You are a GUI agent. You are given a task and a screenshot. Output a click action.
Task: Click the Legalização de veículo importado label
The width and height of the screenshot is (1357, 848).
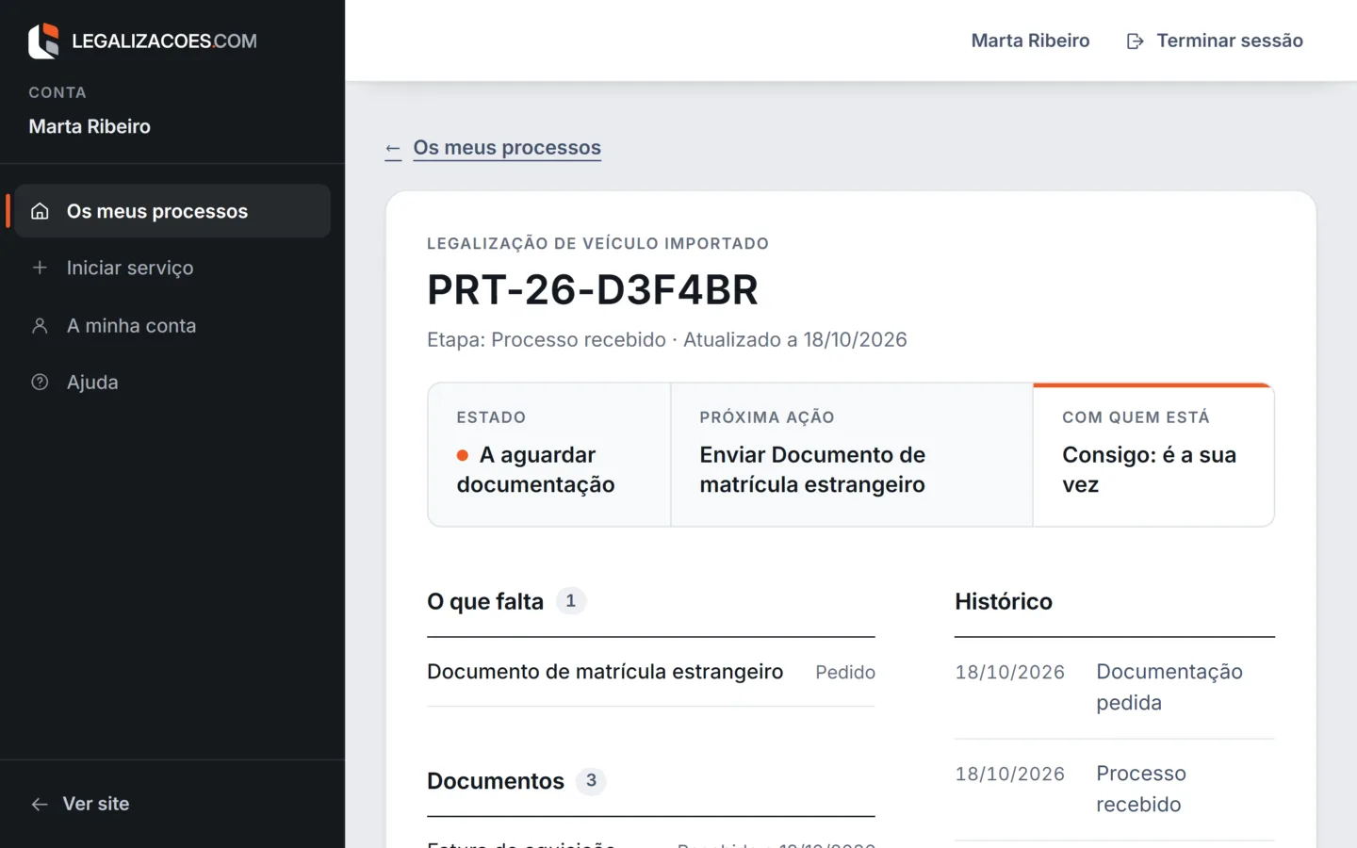[x=597, y=243]
